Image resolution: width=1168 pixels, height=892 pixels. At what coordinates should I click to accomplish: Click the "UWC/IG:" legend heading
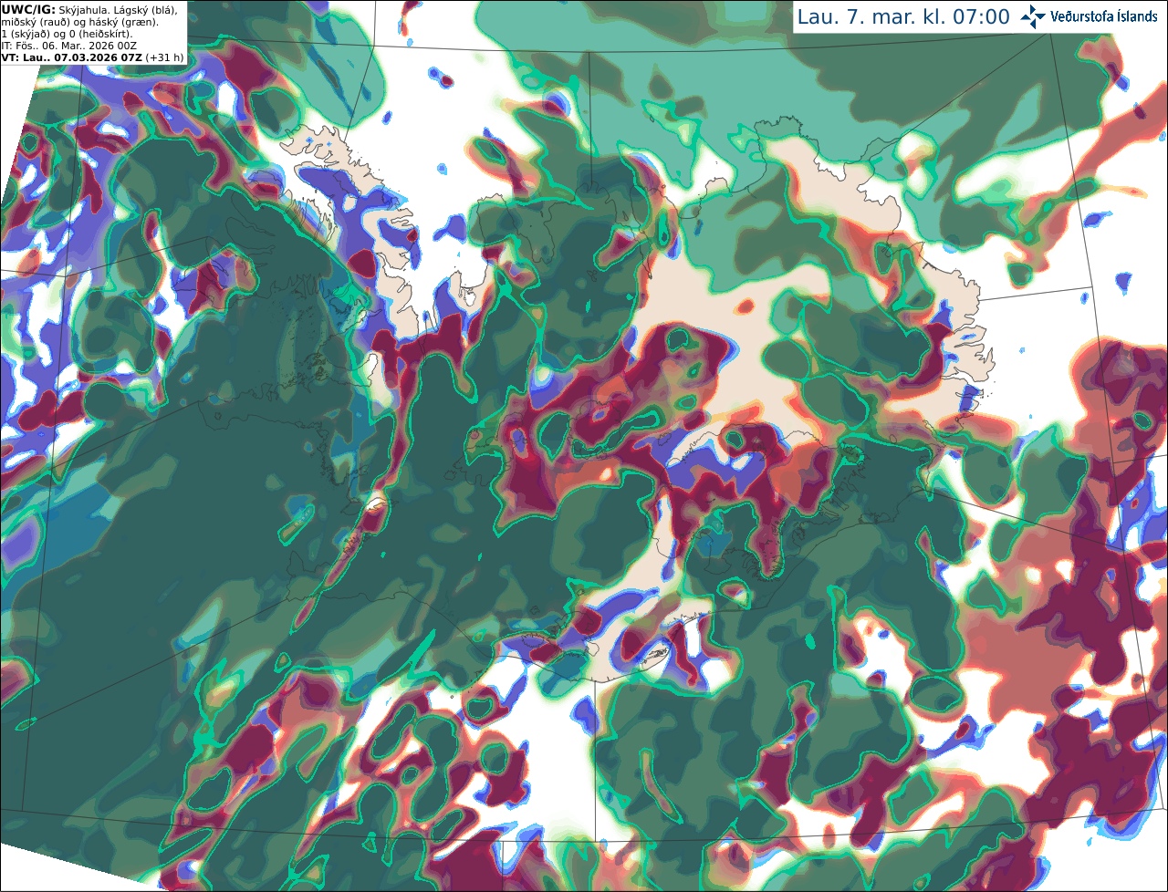(x=28, y=9)
